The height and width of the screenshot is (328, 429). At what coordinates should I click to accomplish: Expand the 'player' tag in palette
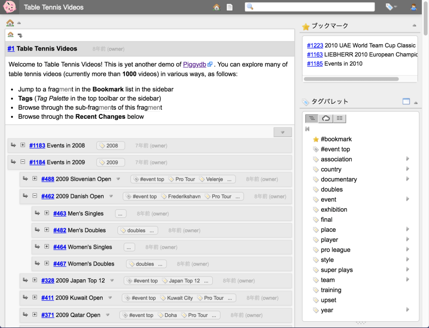point(407,240)
